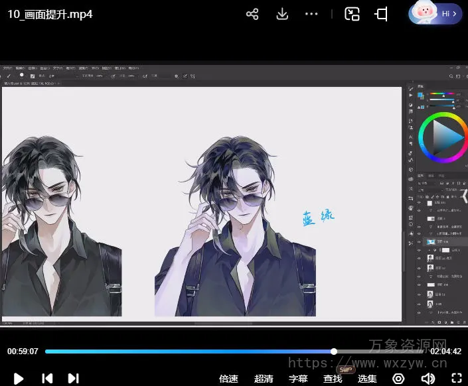This screenshot has width=468, height=386.
Task: Enter fullscreen mode
Action: (457, 379)
